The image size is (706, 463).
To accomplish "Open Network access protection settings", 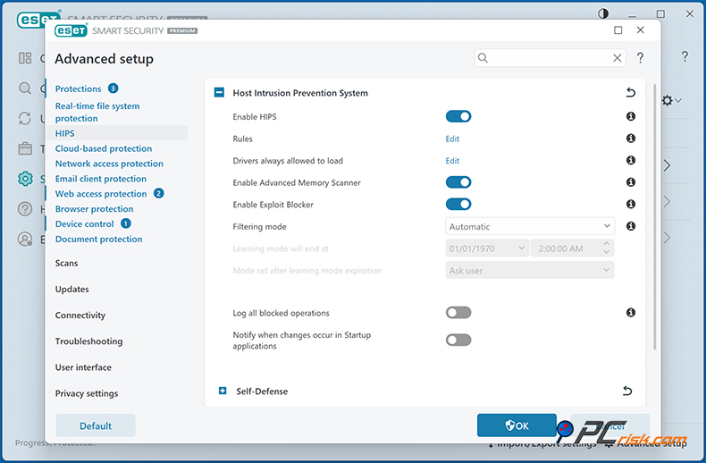I will pos(109,164).
